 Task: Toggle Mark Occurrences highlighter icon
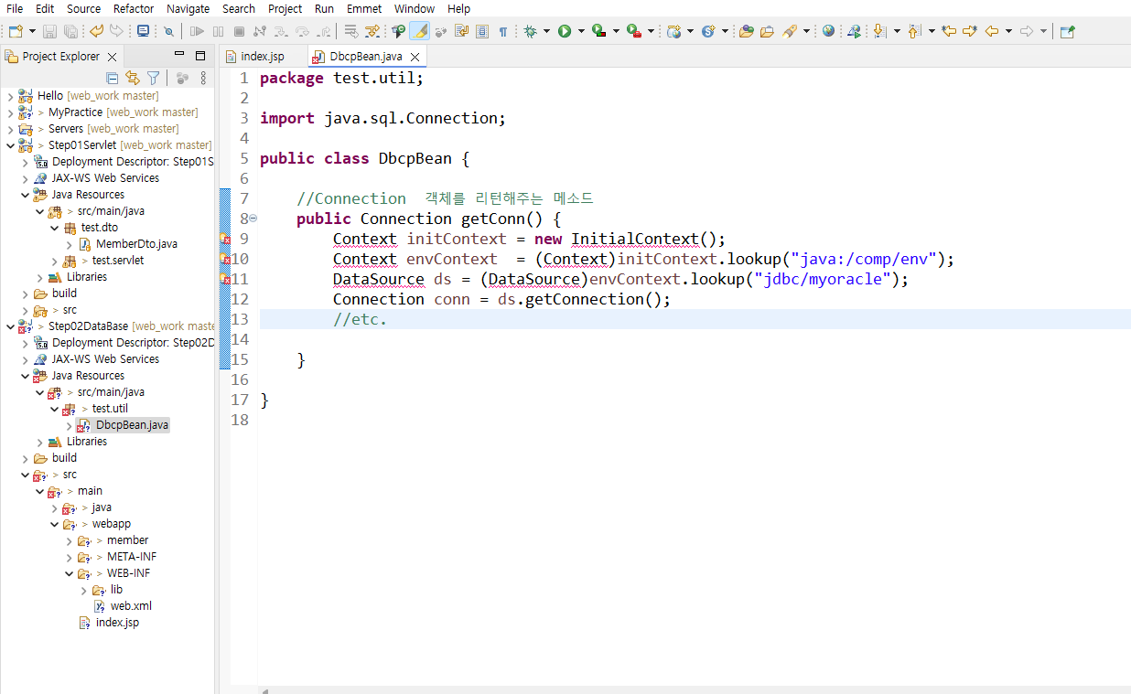[419, 31]
